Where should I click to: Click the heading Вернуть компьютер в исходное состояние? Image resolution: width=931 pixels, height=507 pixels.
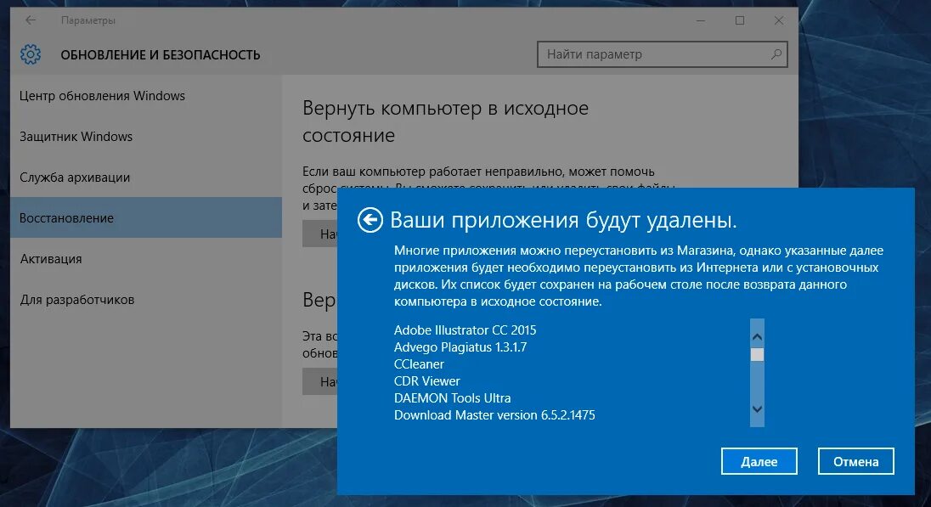445,121
